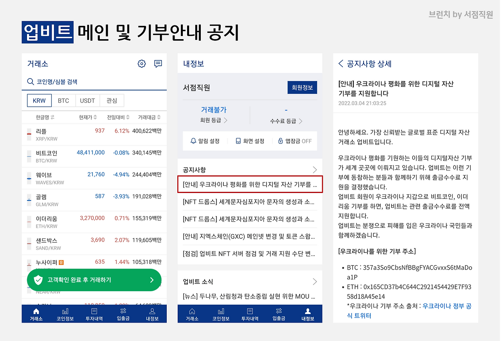Tap the 골렘 mini chart icon
The image size is (501, 341).
pyautogui.click(x=29, y=200)
